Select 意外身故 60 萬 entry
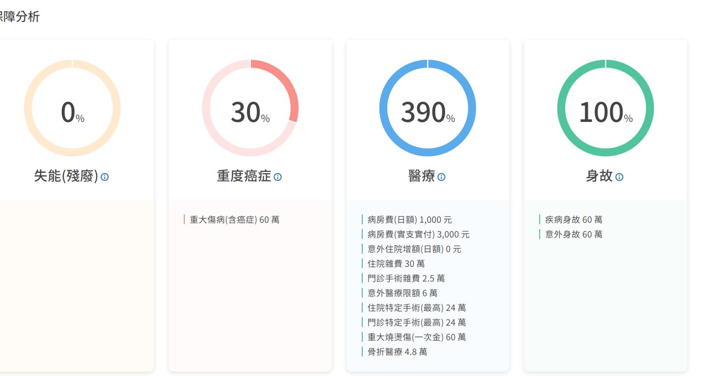The height and width of the screenshot is (376, 724). point(574,235)
